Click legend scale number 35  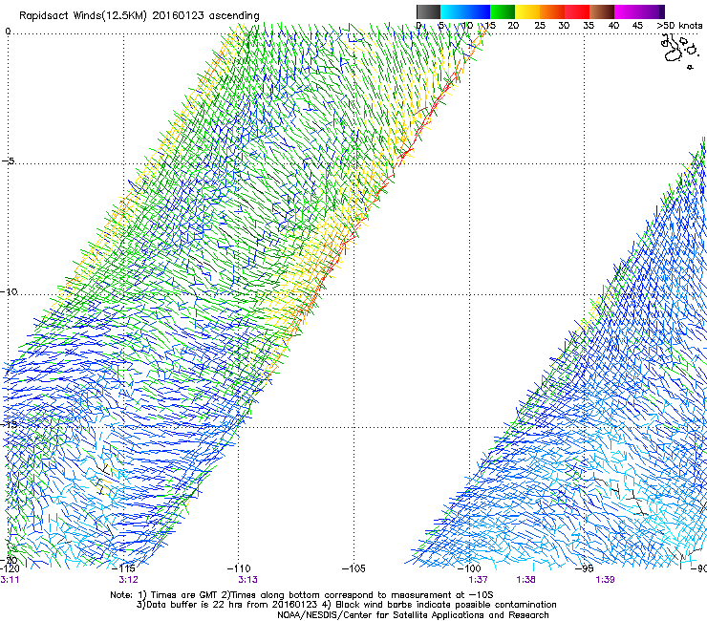tap(589, 26)
